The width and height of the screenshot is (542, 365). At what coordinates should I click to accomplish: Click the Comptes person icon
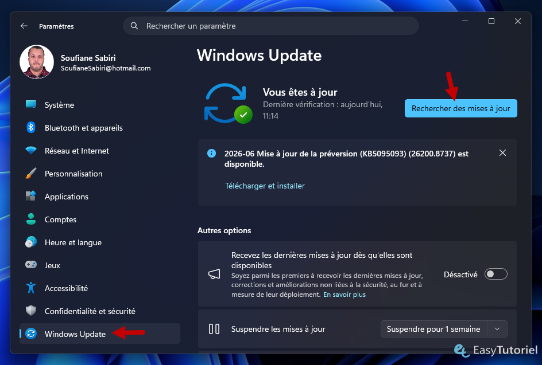click(x=31, y=219)
